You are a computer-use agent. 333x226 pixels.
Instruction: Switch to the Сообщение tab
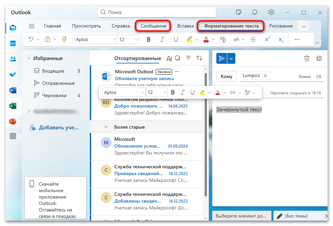point(153,26)
